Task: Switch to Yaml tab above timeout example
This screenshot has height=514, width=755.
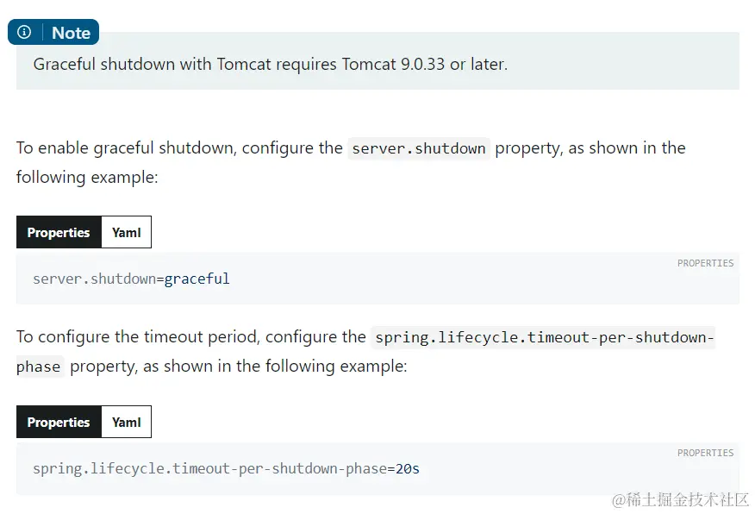Action: (126, 422)
